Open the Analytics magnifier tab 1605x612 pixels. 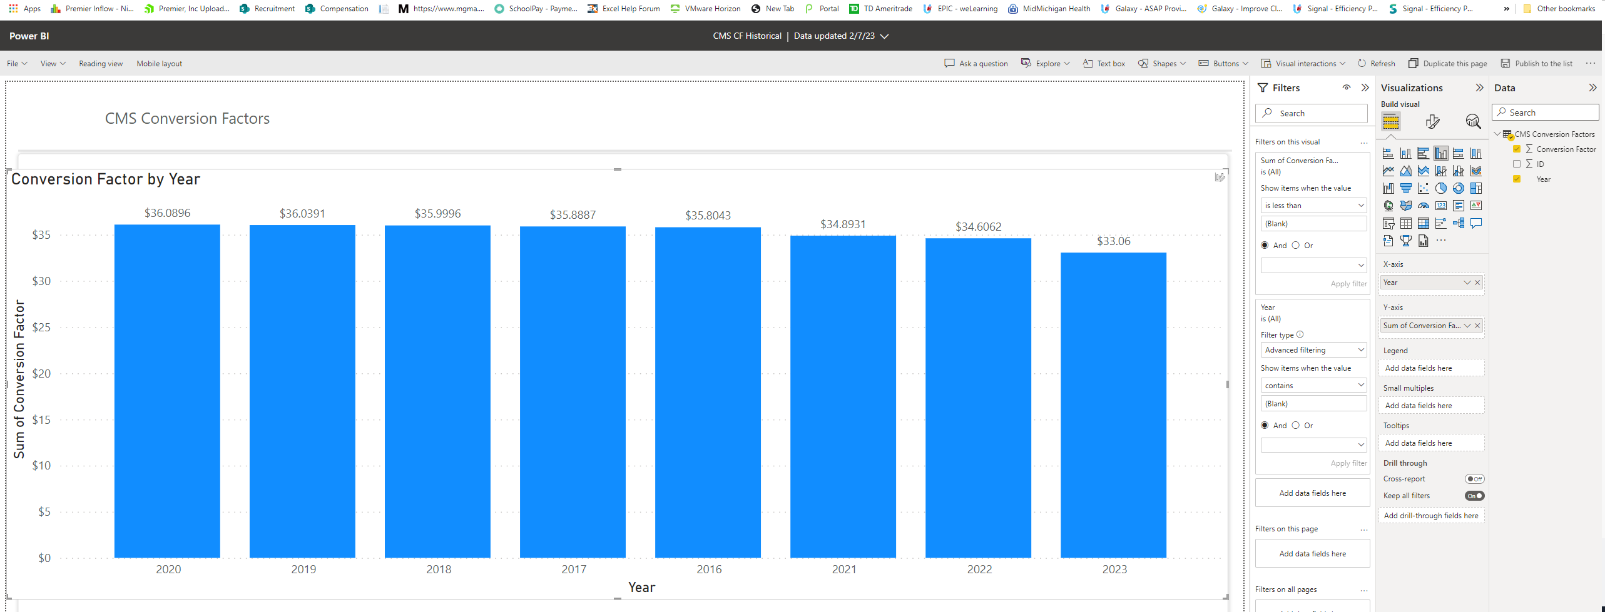tap(1473, 121)
